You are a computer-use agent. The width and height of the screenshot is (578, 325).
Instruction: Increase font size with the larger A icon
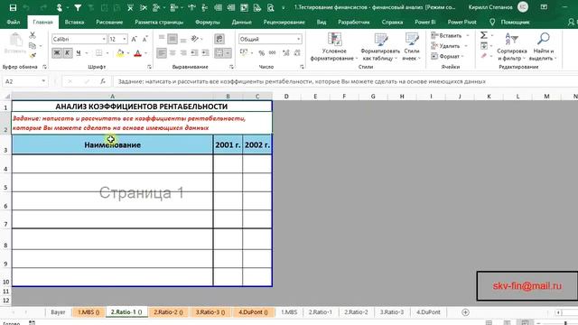[x=135, y=39]
